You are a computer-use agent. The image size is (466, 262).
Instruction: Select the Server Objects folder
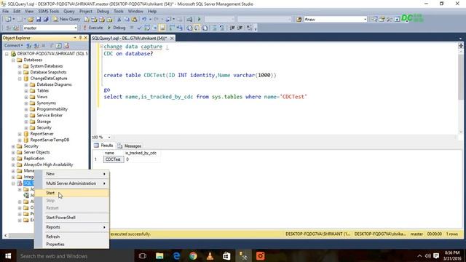[36, 152]
